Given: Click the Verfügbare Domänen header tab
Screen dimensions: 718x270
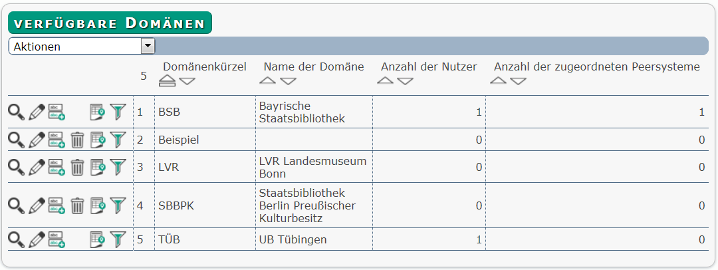Looking at the screenshot, I should point(110,23).
